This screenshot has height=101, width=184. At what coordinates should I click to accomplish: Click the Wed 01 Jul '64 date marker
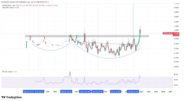pyautogui.click(x=66, y=92)
